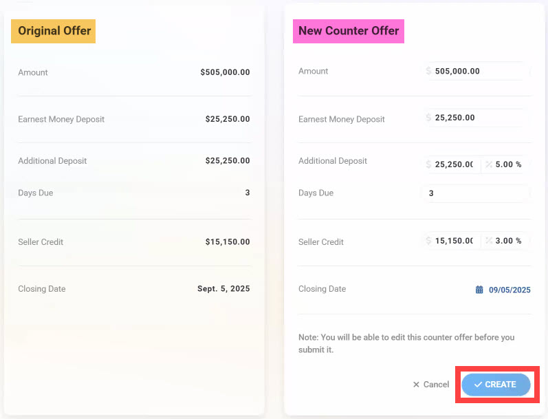Viewport: 548px width, 419px height.
Task: Edit Seller Credit dollar amount field
Action: coord(452,241)
